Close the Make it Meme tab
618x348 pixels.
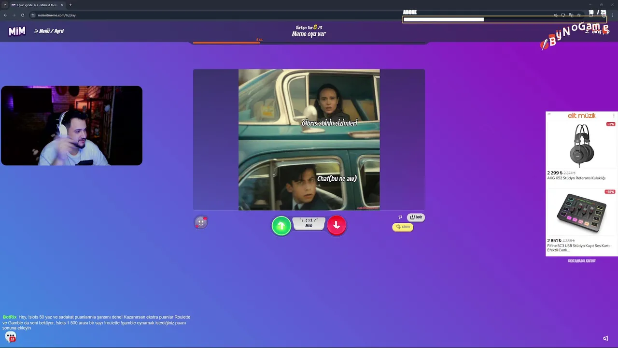62,5
